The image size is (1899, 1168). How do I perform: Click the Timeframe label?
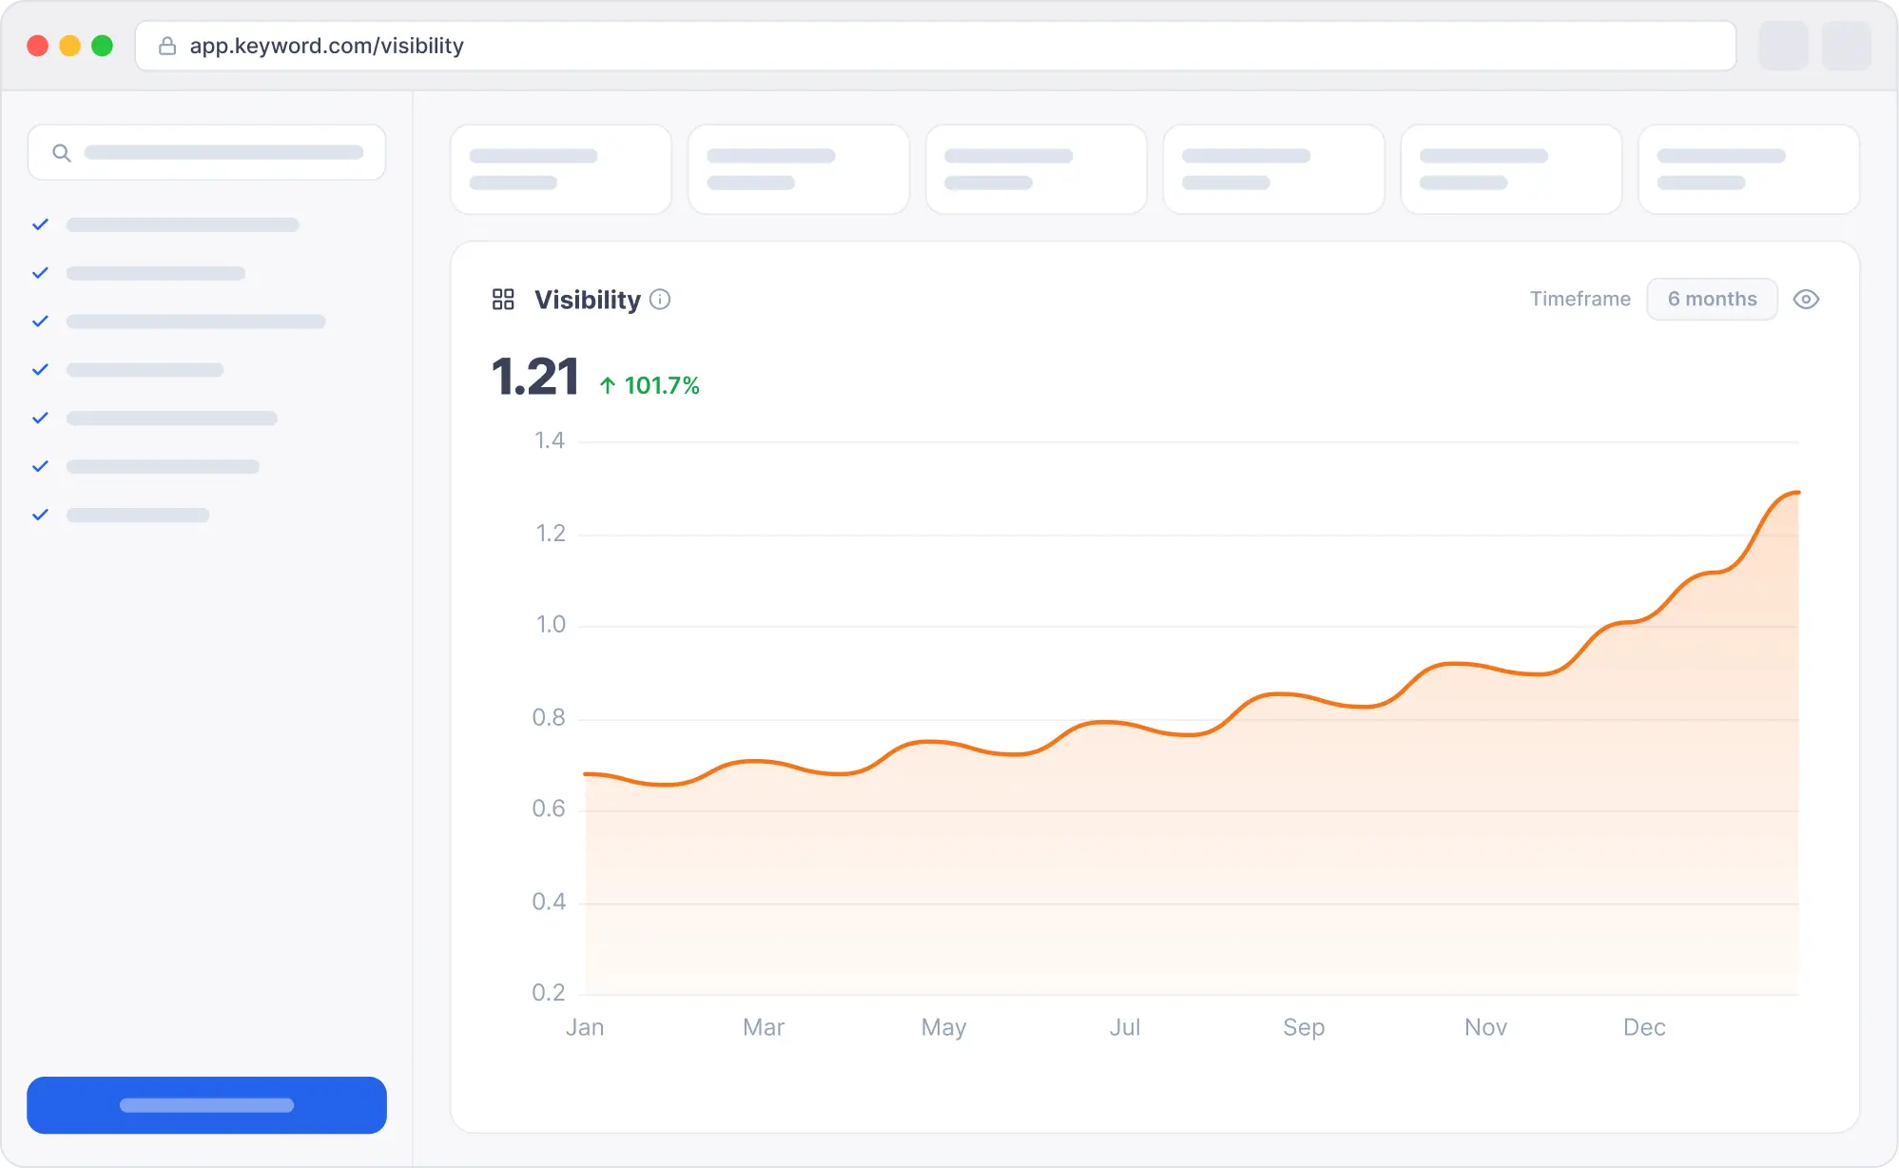1580,299
